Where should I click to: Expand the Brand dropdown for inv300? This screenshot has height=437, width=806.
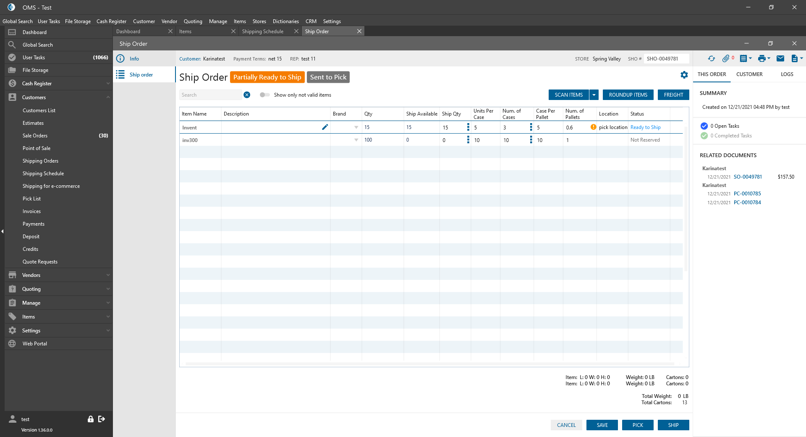click(x=356, y=140)
